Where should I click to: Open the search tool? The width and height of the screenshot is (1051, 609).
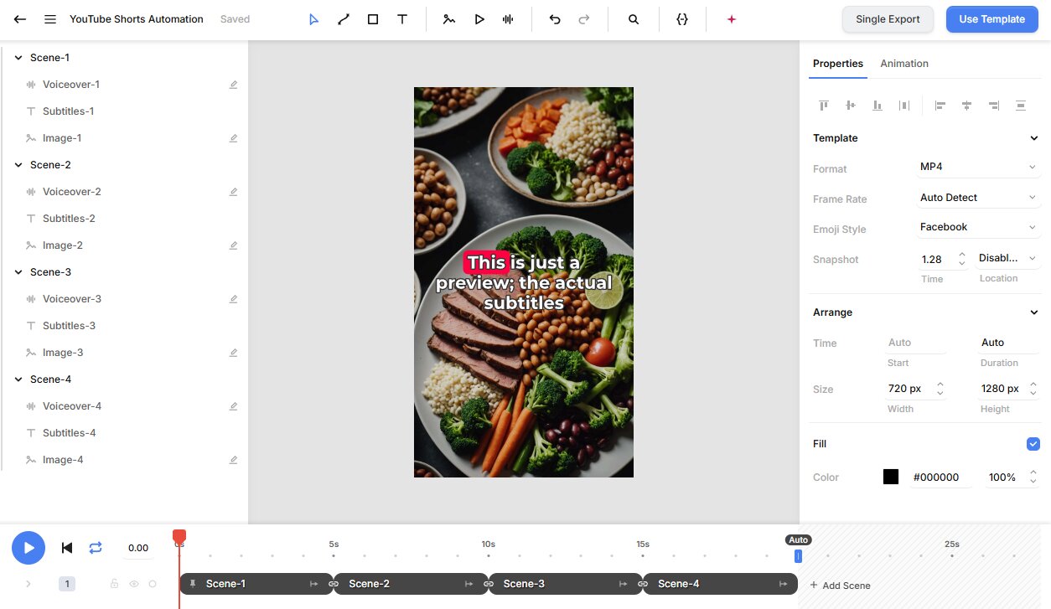[634, 19]
